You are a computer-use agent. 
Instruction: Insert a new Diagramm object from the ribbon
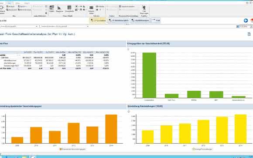[x=59, y=9]
